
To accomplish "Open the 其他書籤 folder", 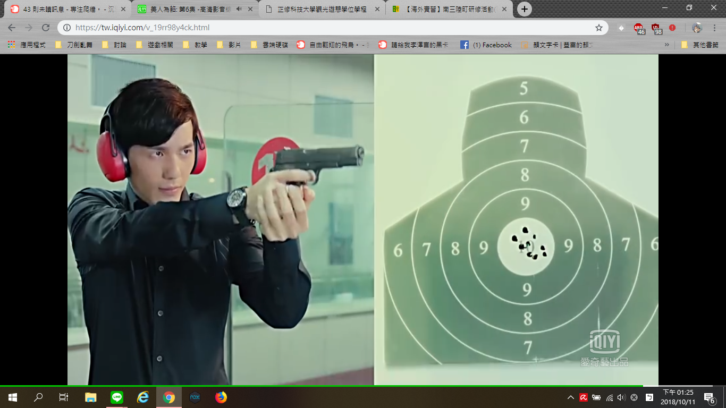I will click(700, 45).
